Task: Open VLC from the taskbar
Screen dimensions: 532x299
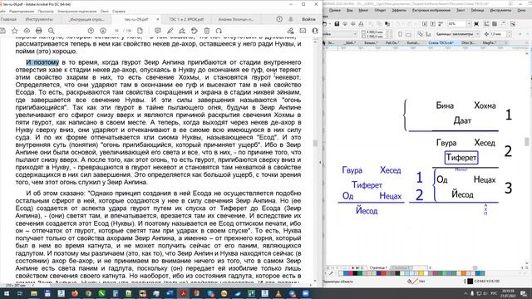Action: coord(278,293)
